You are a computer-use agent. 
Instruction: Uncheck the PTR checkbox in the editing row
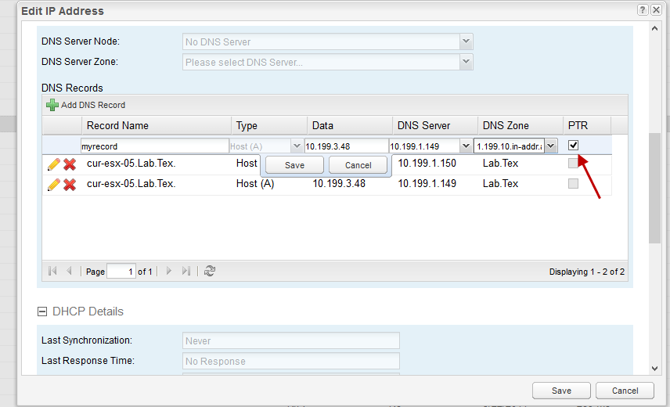574,146
